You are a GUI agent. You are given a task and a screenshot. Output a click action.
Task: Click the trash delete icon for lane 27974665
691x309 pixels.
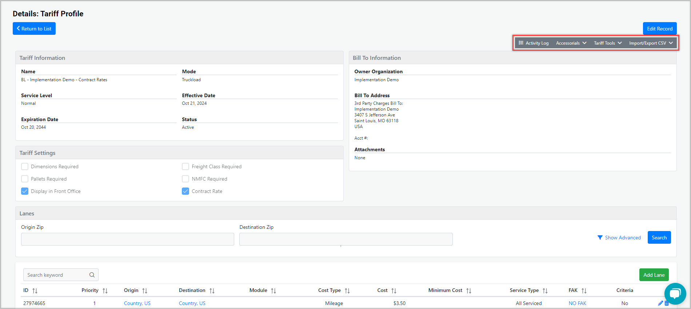coord(667,303)
